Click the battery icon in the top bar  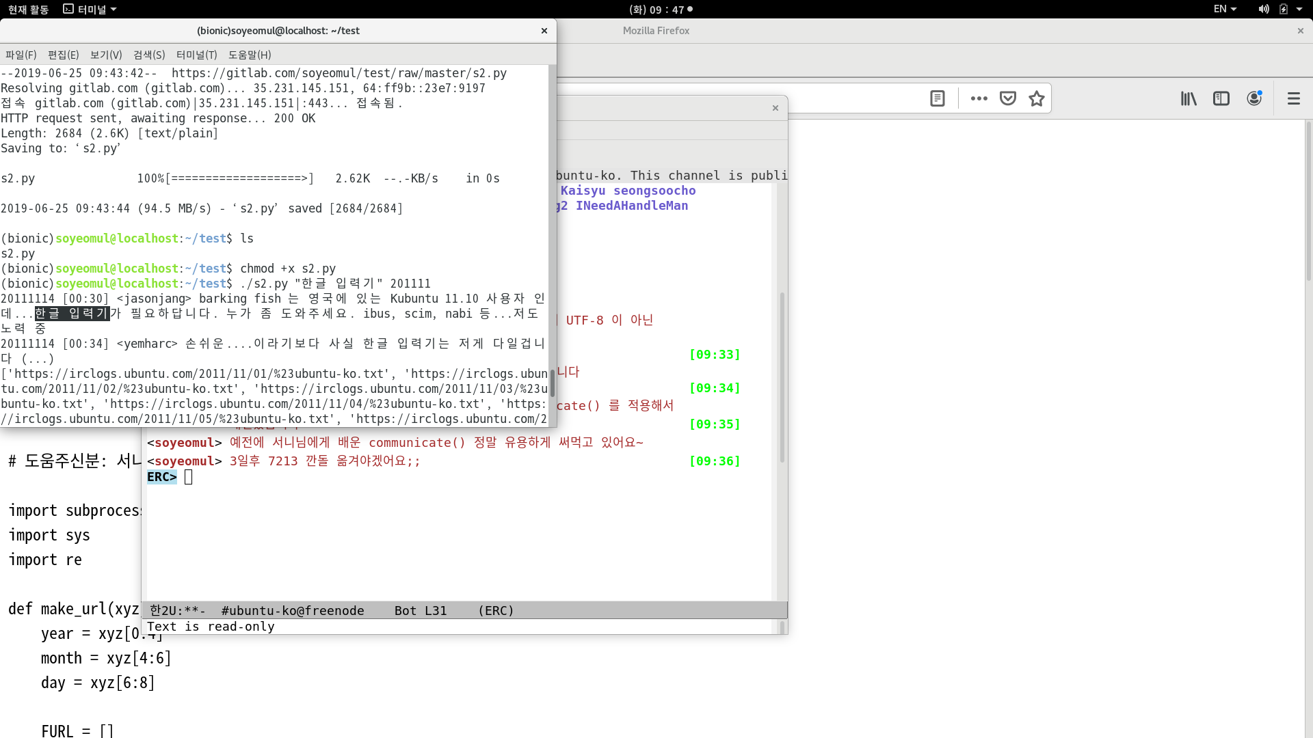(x=1284, y=9)
